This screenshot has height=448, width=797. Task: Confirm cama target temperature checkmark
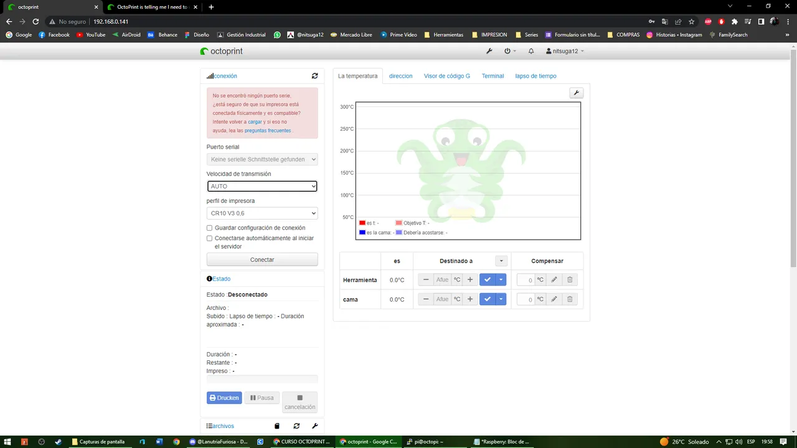point(488,299)
